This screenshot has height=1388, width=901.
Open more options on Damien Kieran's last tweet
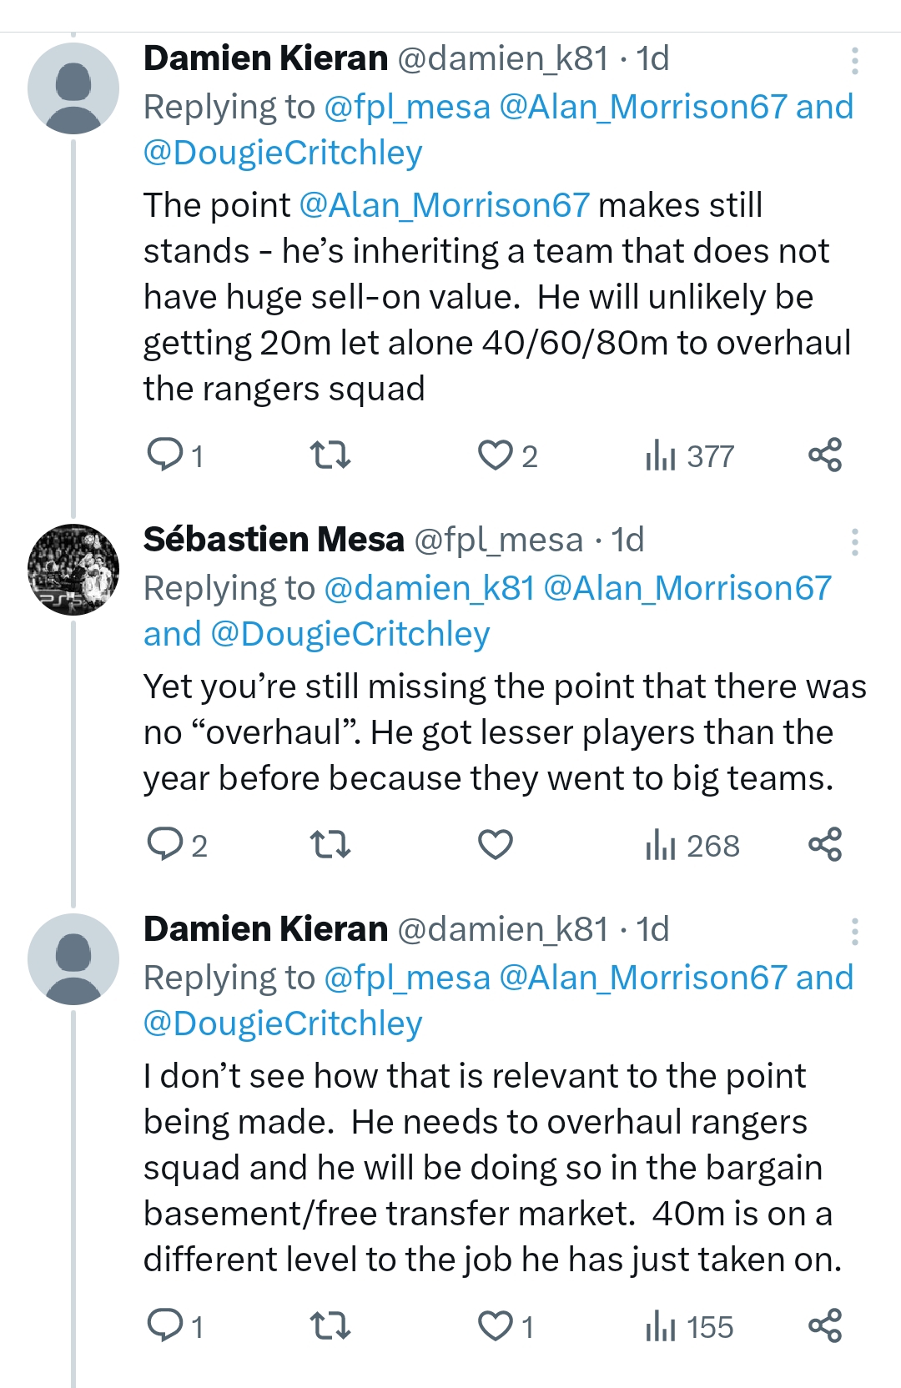[x=854, y=931]
